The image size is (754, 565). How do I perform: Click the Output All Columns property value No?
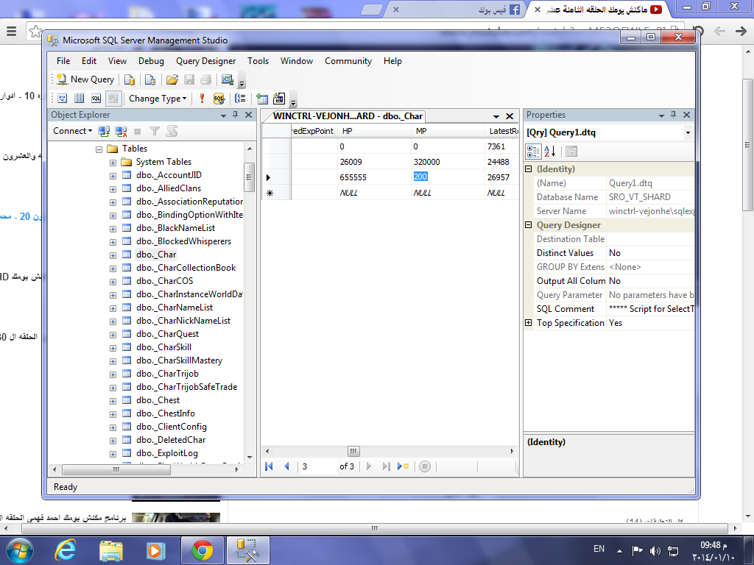point(650,281)
